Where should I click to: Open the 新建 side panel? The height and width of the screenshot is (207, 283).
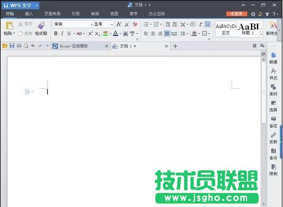coord(273,58)
